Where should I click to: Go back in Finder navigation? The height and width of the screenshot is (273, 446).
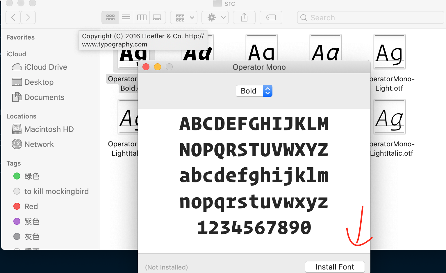(13, 17)
